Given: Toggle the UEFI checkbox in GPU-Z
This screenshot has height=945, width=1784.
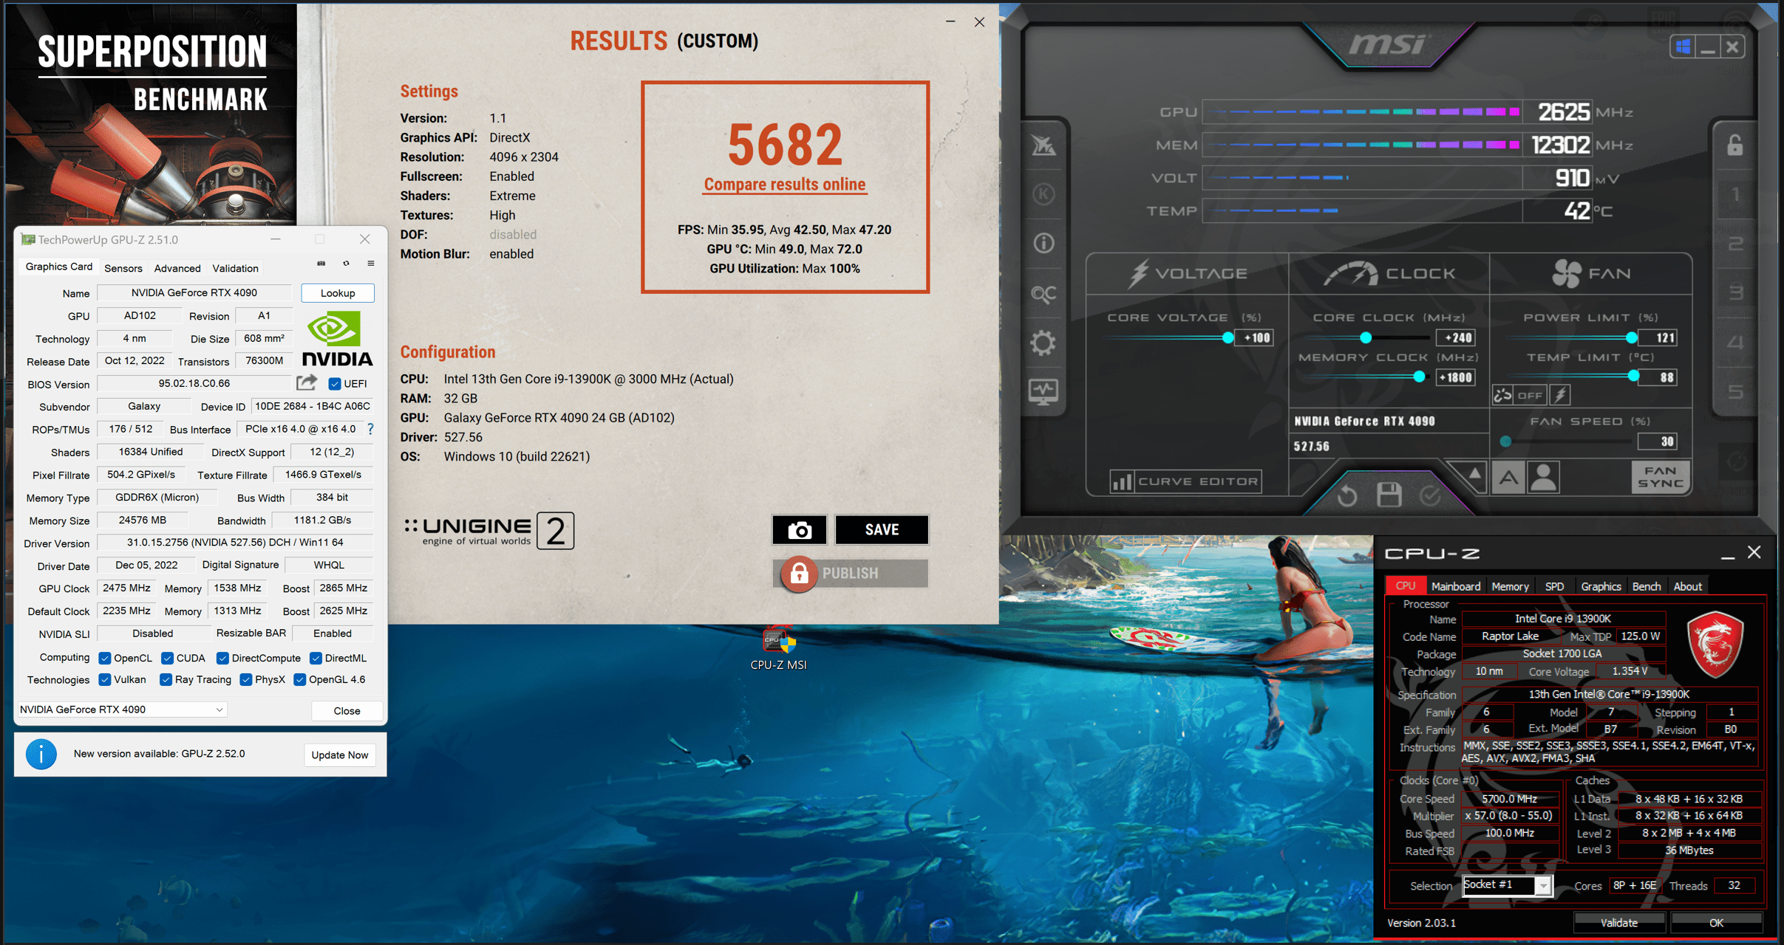Looking at the screenshot, I should point(335,384).
